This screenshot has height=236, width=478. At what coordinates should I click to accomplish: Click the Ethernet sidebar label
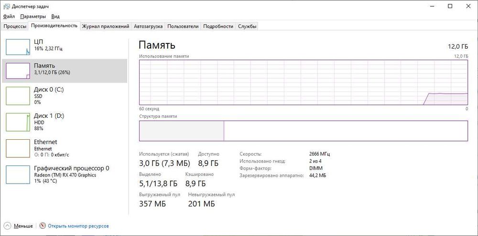click(x=45, y=142)
